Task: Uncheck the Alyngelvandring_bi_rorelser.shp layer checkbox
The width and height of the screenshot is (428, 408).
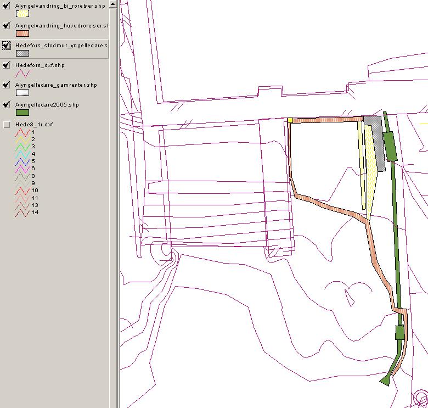Action: pos(7,5)
